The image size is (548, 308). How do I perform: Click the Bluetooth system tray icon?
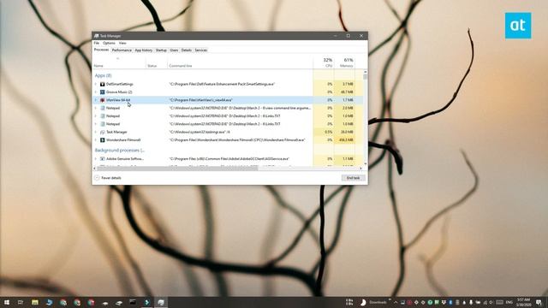(450, 302)
